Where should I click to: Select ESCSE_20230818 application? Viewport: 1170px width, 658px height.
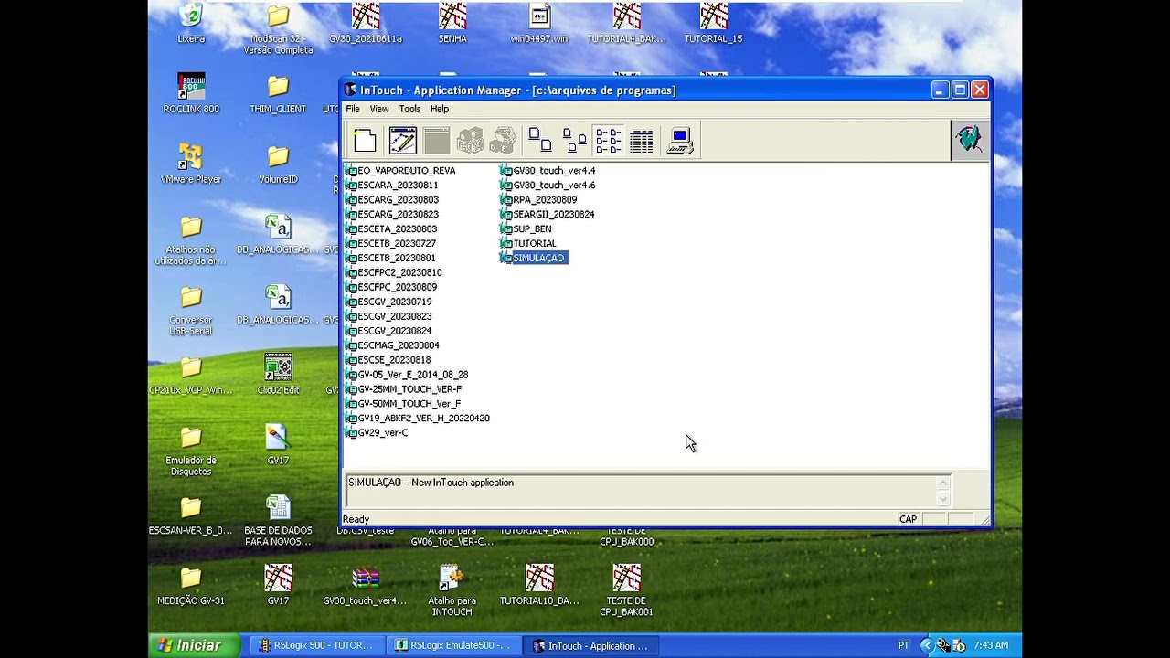pos(388,360)
